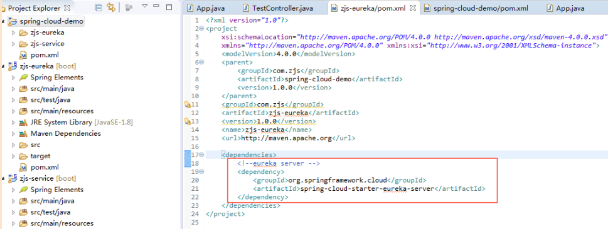The image size is (608, 229).
Task: Expand Spring Elements under zjs-service [boot]
Action: [x=14, y=190]
